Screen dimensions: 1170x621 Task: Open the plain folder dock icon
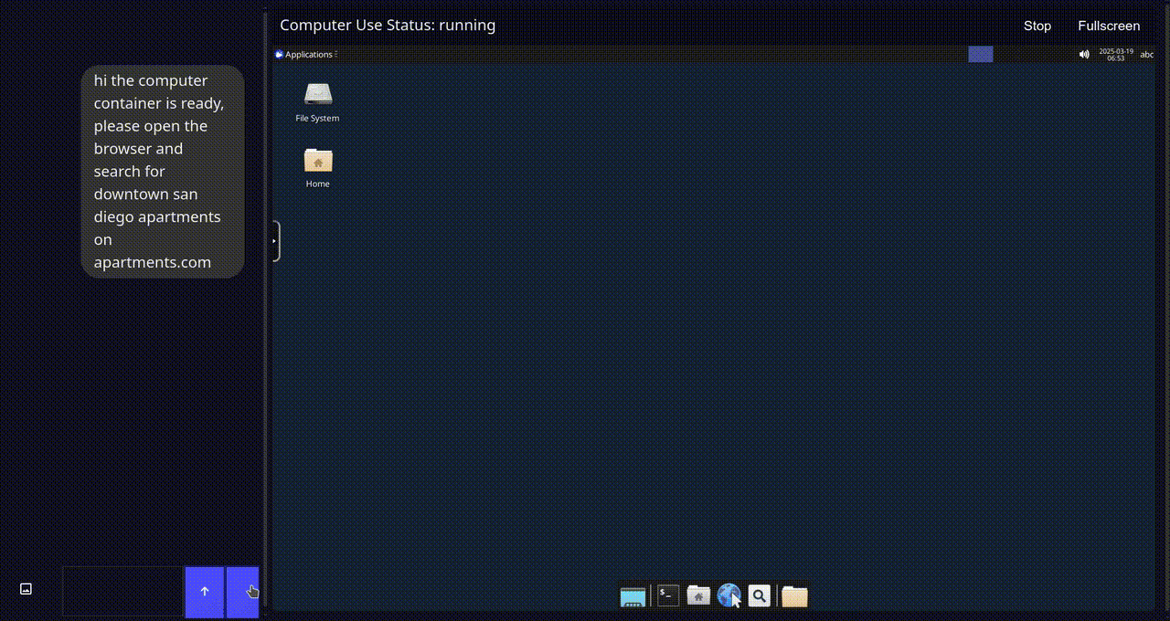tap(794, 596)
